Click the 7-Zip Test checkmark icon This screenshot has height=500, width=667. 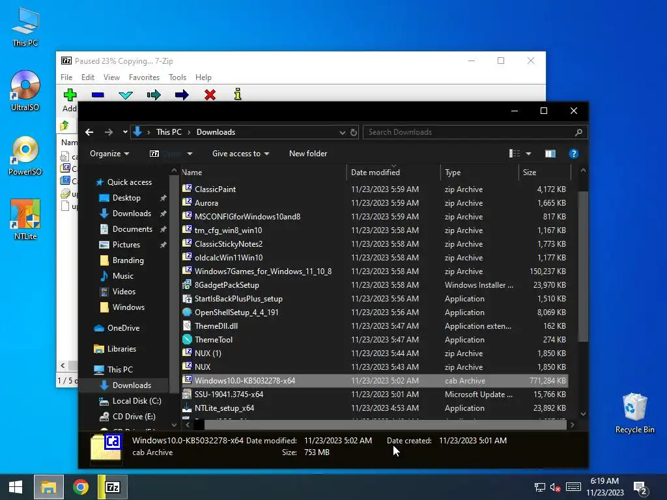126,94
